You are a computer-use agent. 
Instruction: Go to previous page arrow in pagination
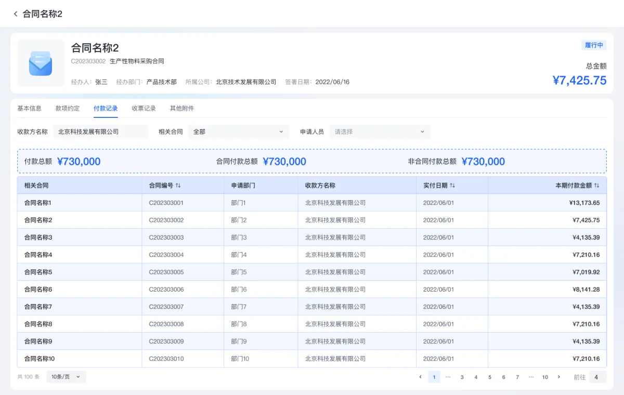[420, 377]
